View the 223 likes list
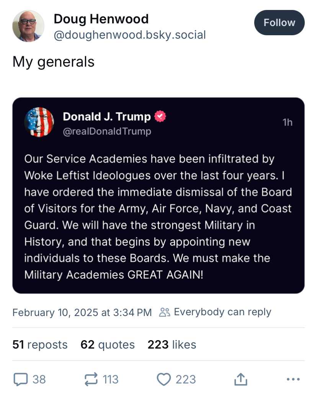 point(172,344)
